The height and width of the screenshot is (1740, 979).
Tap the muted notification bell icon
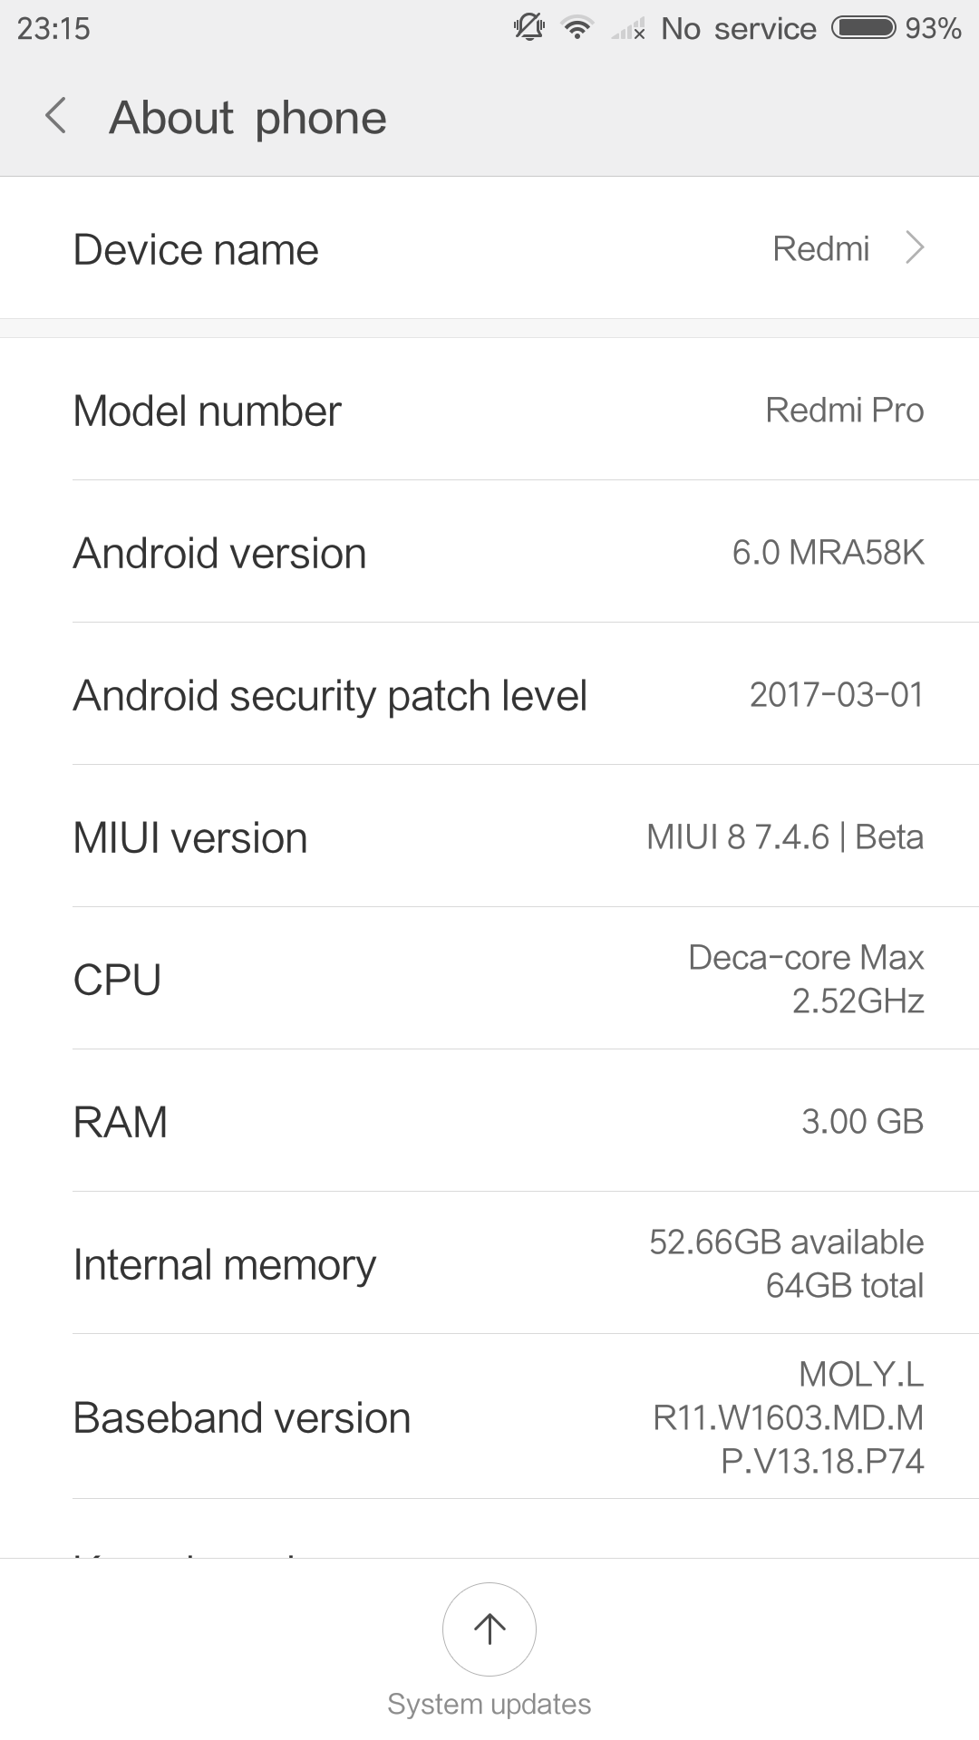[x=529, y=28]
